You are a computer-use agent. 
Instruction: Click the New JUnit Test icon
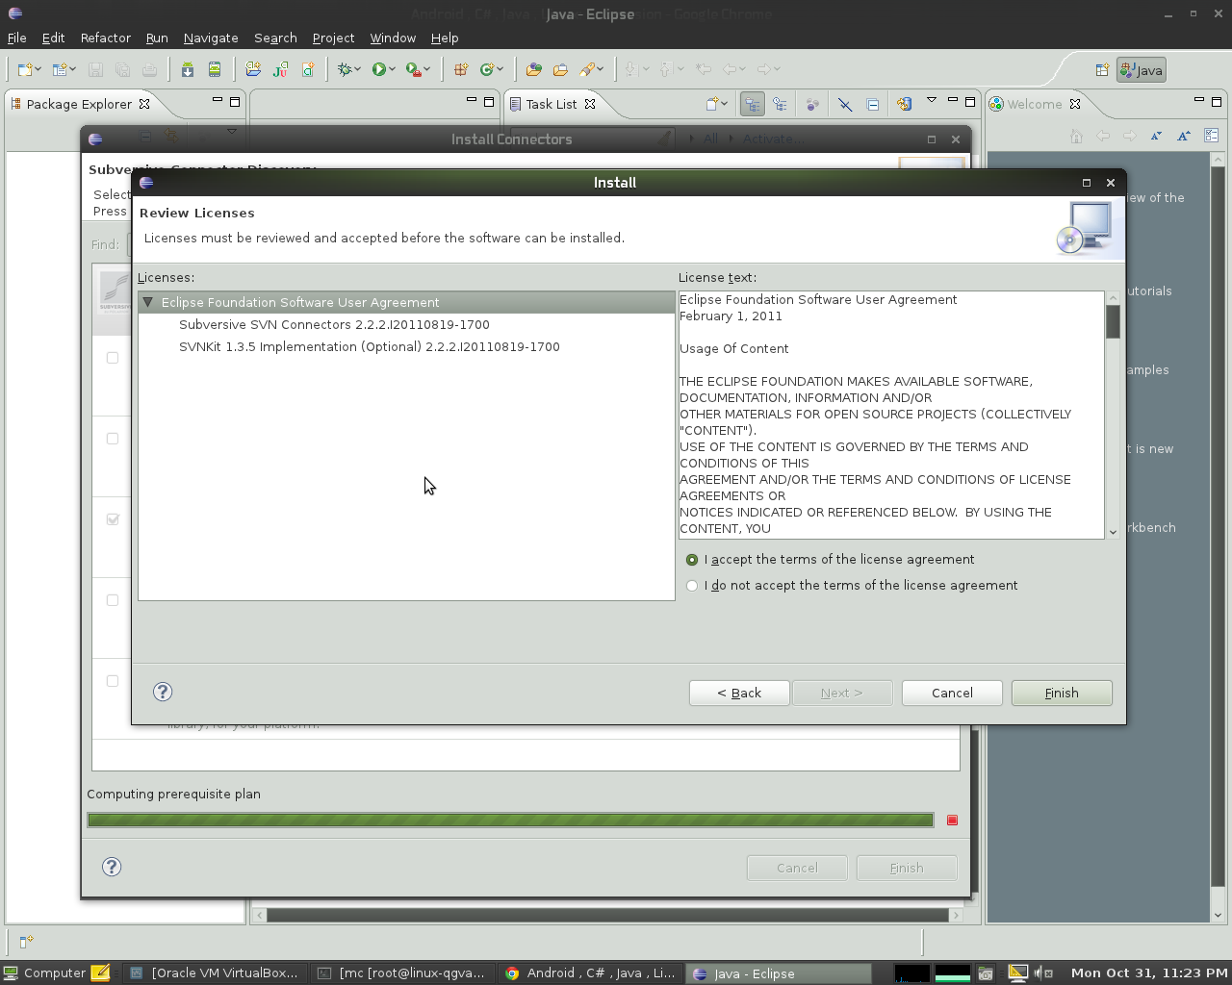click(280, 69)
